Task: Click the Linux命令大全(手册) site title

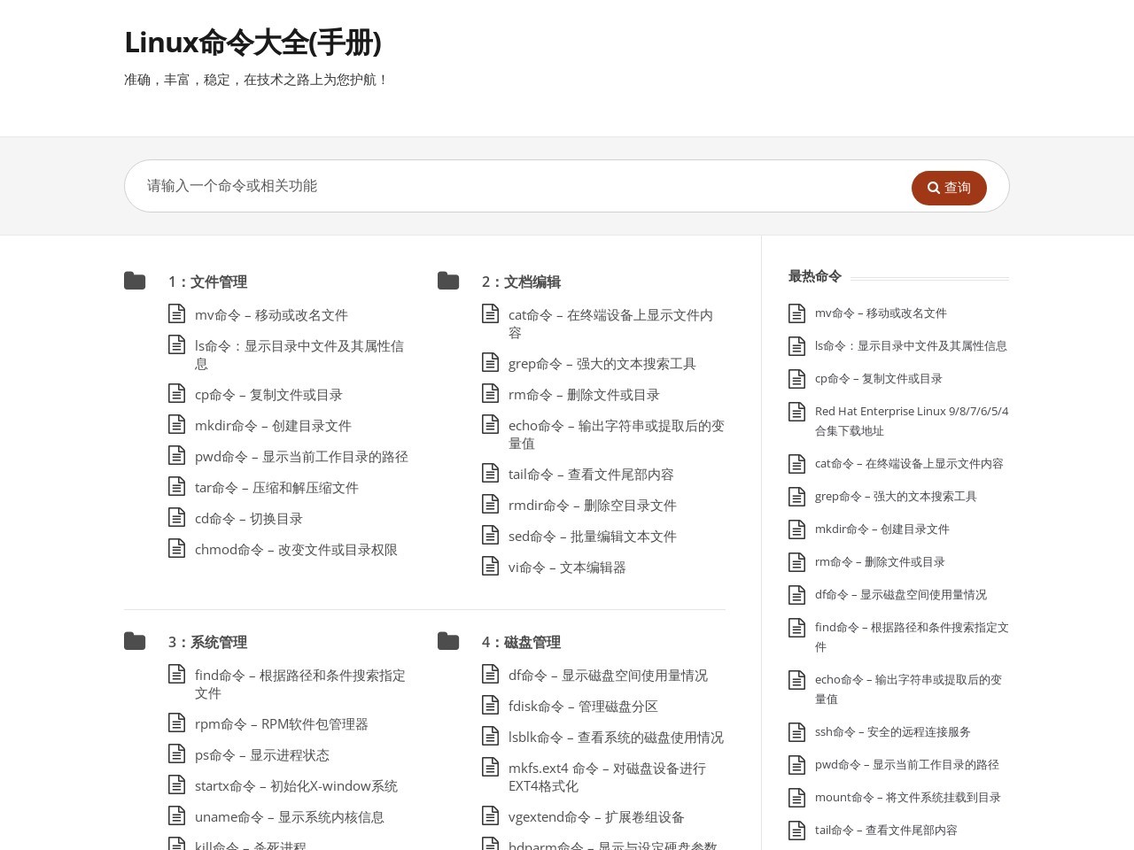Action: coord(252,42)
